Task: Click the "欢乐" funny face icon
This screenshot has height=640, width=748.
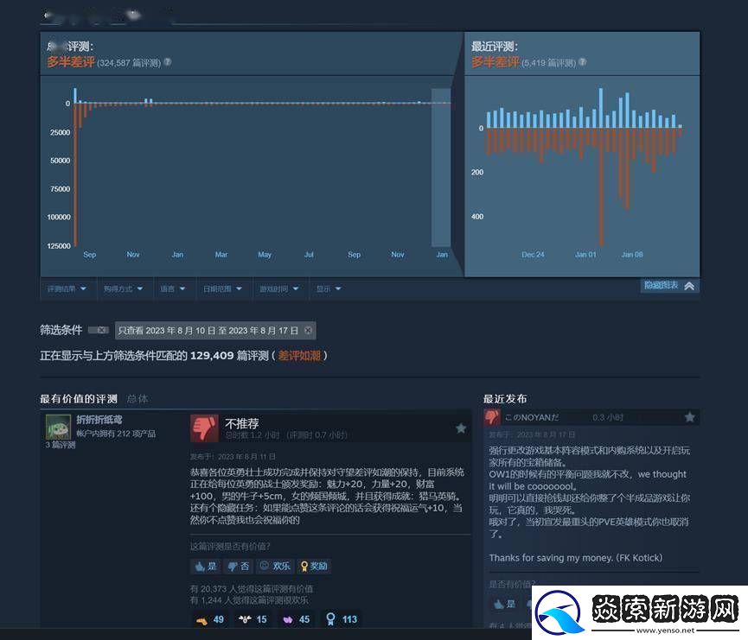Action: pyautogui.click(x=265, y=566)
